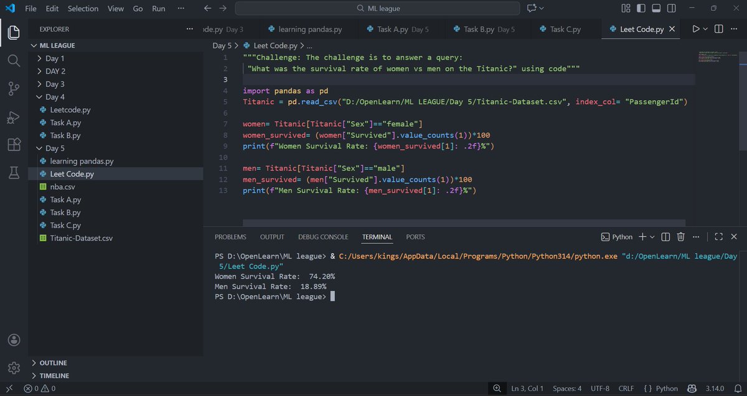
Task: Close the terminal panel
Action: coord(735,237)
